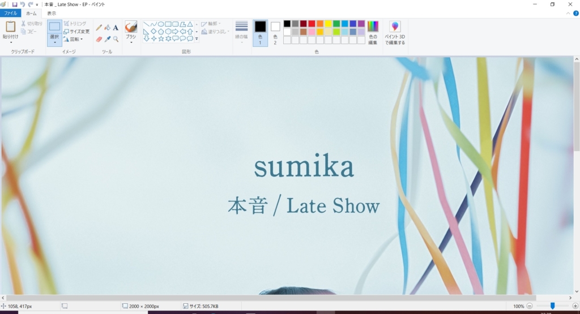Switch to the ホーム tab
Screen dimensions: 580x314
pos(32,14)
